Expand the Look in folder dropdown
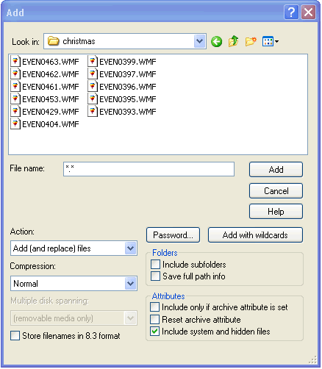 (x=200, y=41)
